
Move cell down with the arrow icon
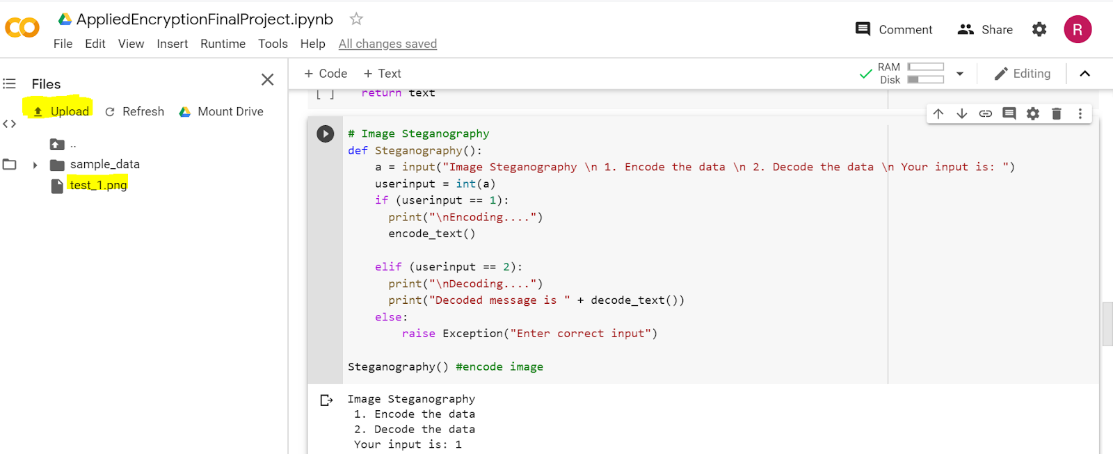[962, 113]
